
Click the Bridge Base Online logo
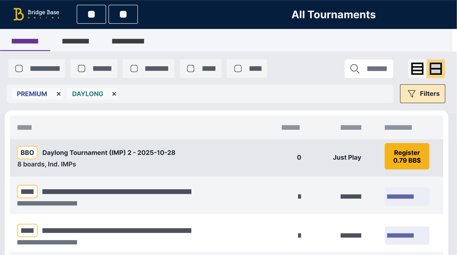(36, 14)
